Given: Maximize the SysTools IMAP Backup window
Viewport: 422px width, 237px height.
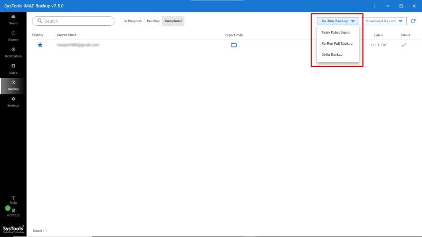Looking at the screenshot, I should pyautogui.click(x=401, y=6).
